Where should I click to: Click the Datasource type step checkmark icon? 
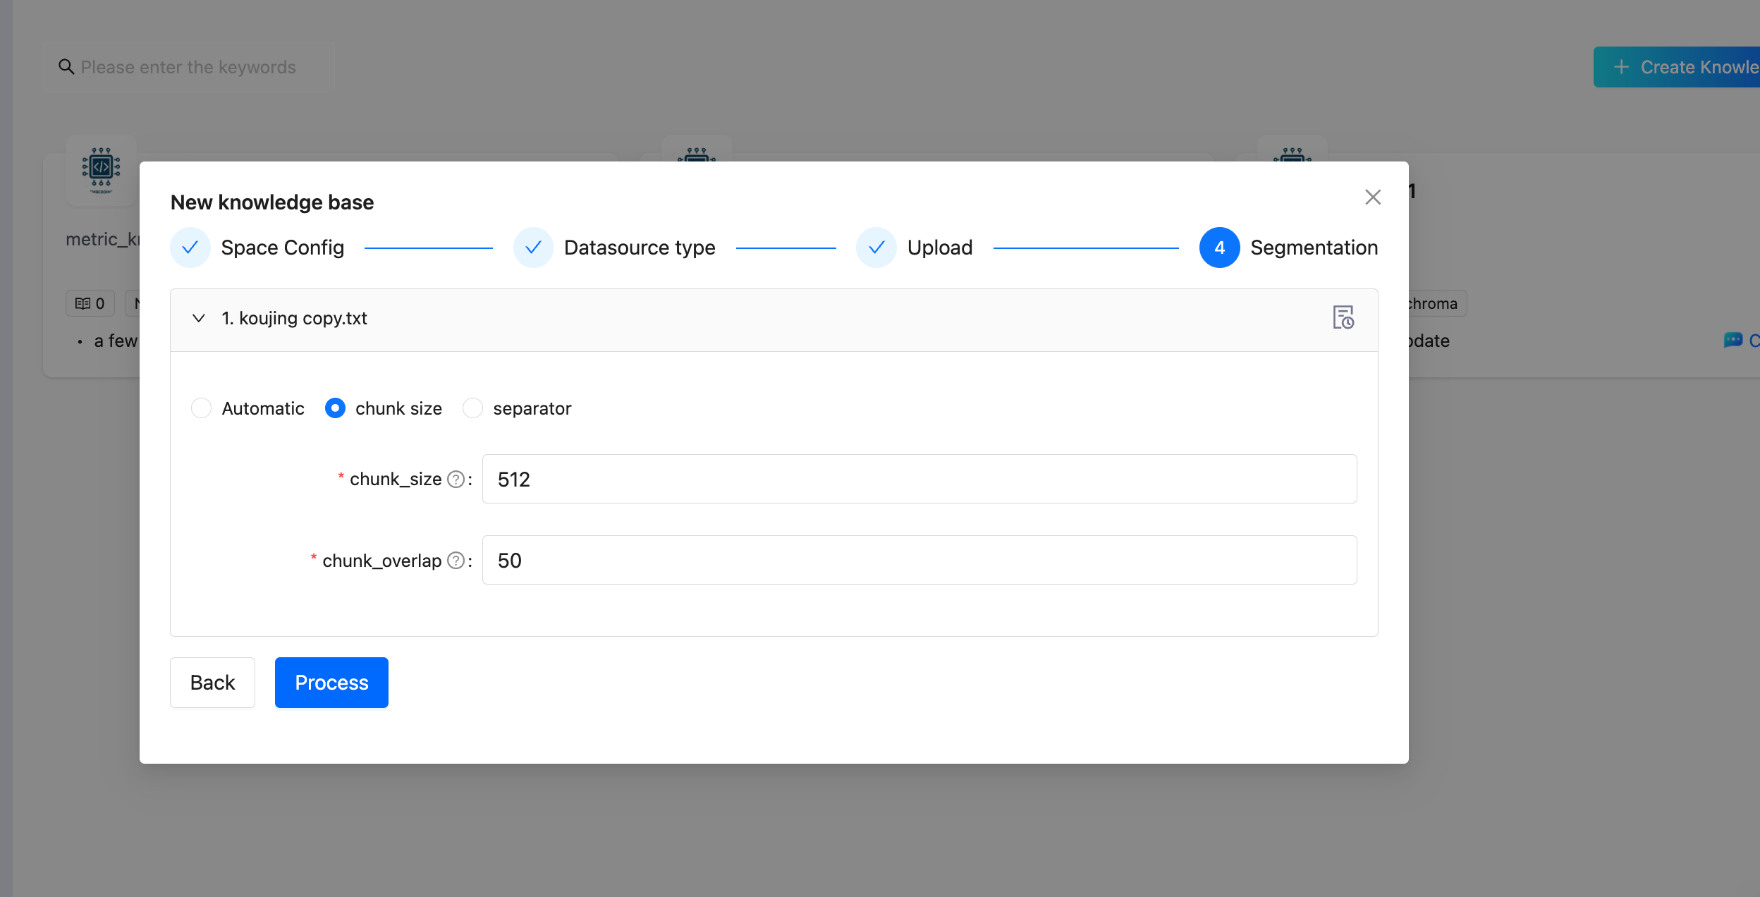coord(533,248)
